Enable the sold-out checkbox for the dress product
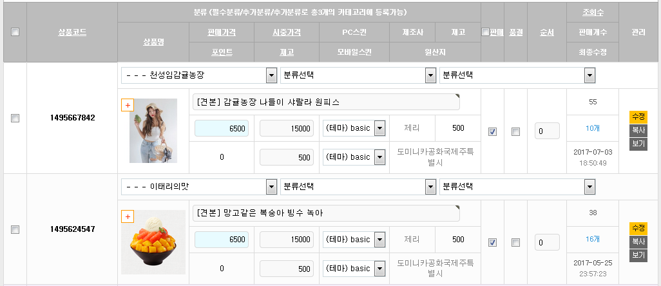The width and height of the screenshot is (661, 286). coord(515,131)
